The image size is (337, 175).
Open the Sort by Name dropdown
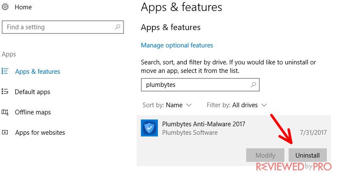[167, 105]
